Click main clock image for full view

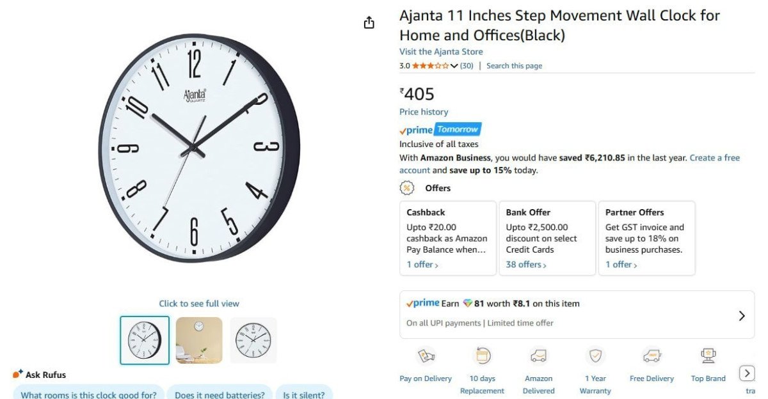199,148
